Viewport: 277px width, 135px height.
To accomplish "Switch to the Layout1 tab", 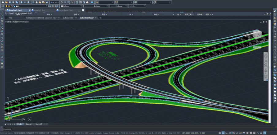I will tap(29, 124).
